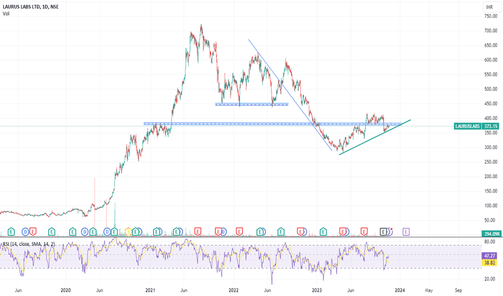This screenshot has height=296, width=503.
Task: Click the 450.00 price axis label
Action: coord(491,104)
